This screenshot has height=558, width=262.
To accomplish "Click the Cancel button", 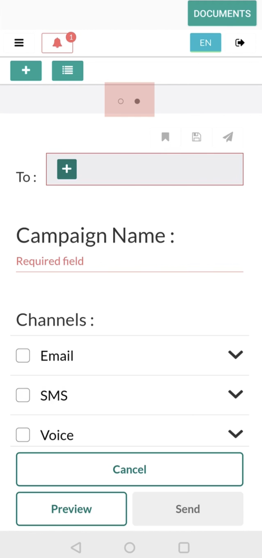I will (x=130, y=469).
